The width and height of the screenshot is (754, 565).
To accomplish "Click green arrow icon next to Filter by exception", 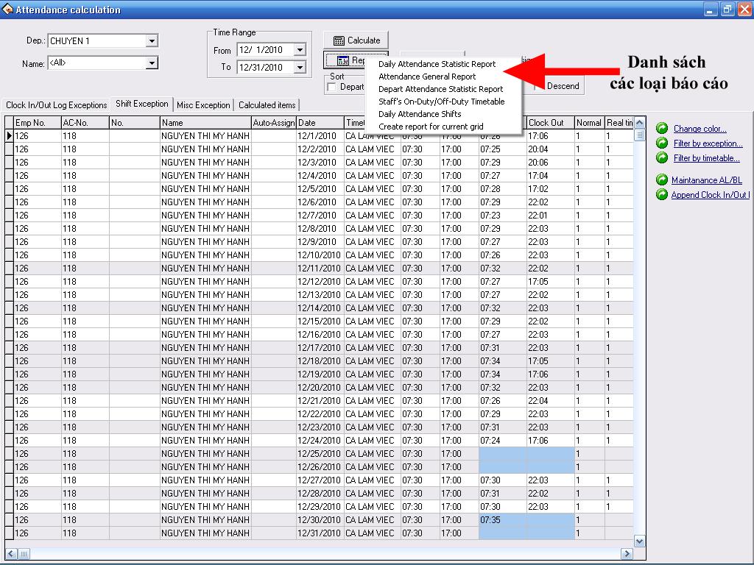I will tap(662, 143).
